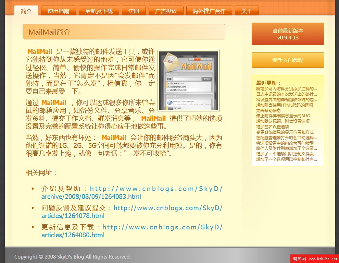
Task: Collapse the 收件人 group header in the screenshot
Action: coord(169,74)
